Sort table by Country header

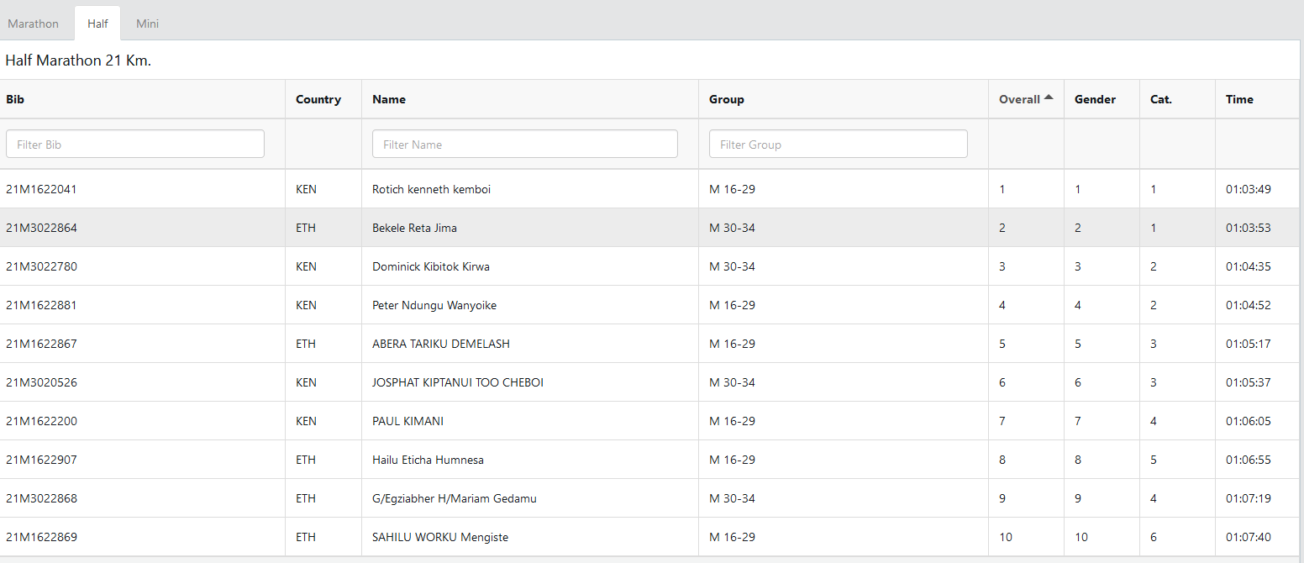(x=318, y=99)
